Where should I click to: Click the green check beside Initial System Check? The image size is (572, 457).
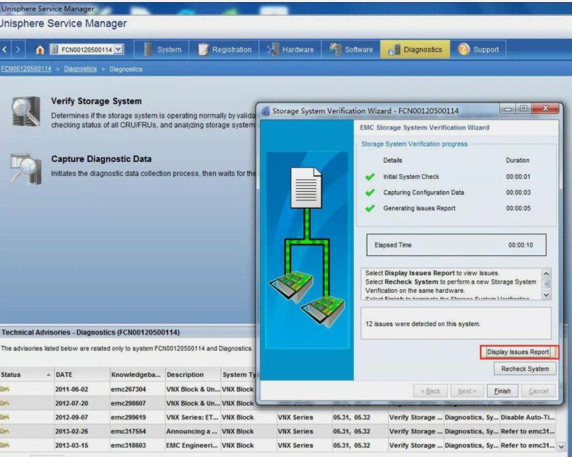370,177
